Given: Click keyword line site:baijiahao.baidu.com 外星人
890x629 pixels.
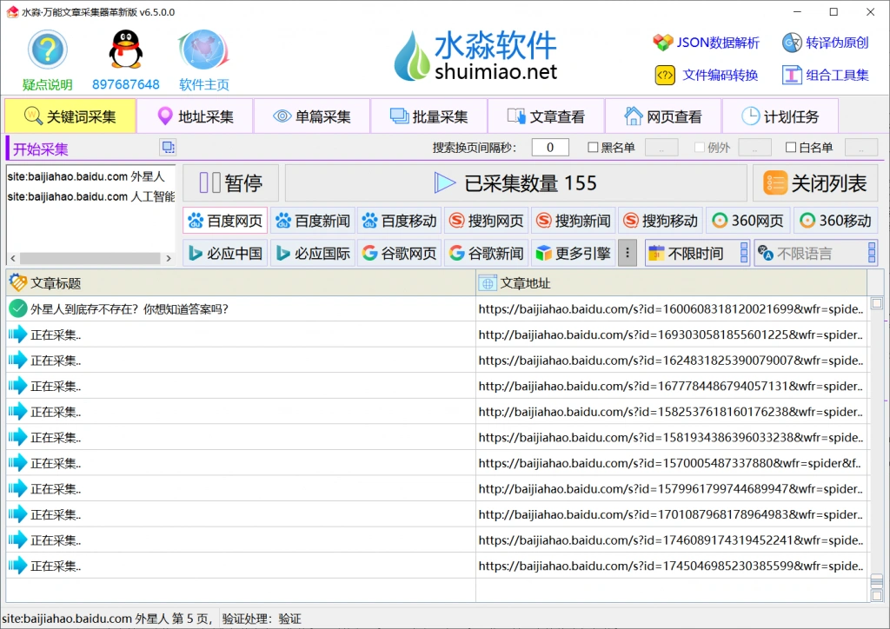Looking at the screenshot, I should (x=86, y=176).
